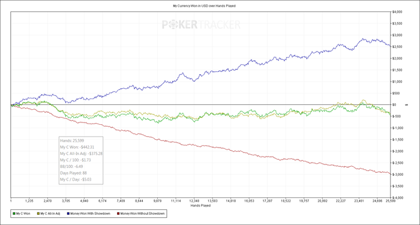Screen dimensions: 420x225
Task: Select the "Hands: 25,599" stat line
Action: pyautogui.click(x=73, y=140)
